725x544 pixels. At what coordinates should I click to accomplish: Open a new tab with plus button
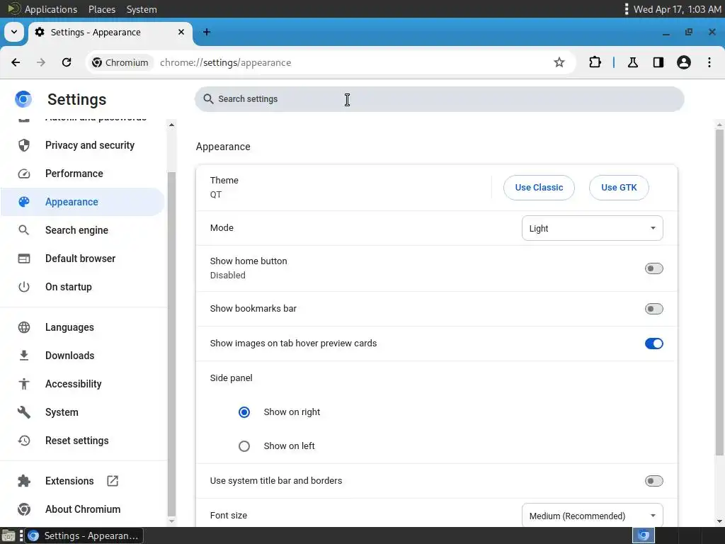click(207, 32)
